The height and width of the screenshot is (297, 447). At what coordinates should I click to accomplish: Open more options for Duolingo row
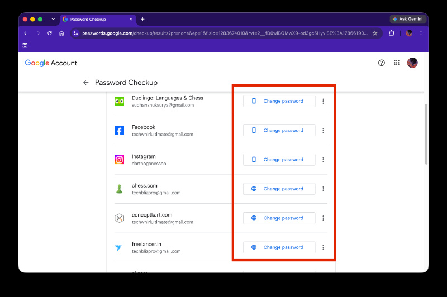pos(323,101)
